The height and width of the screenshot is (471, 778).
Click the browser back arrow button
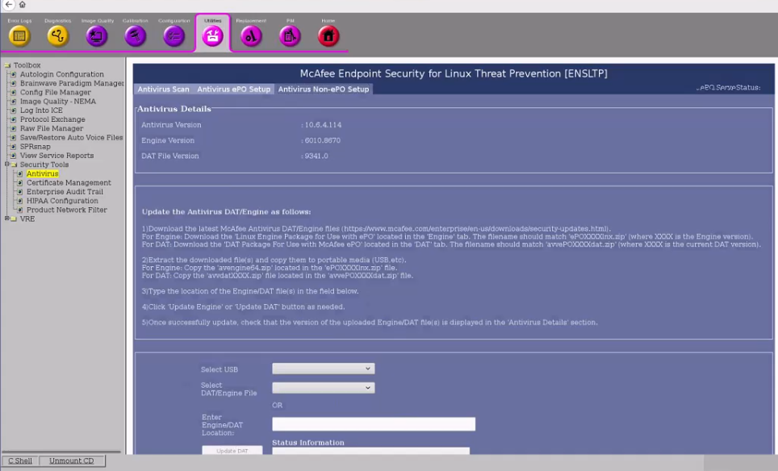(9, 5)
